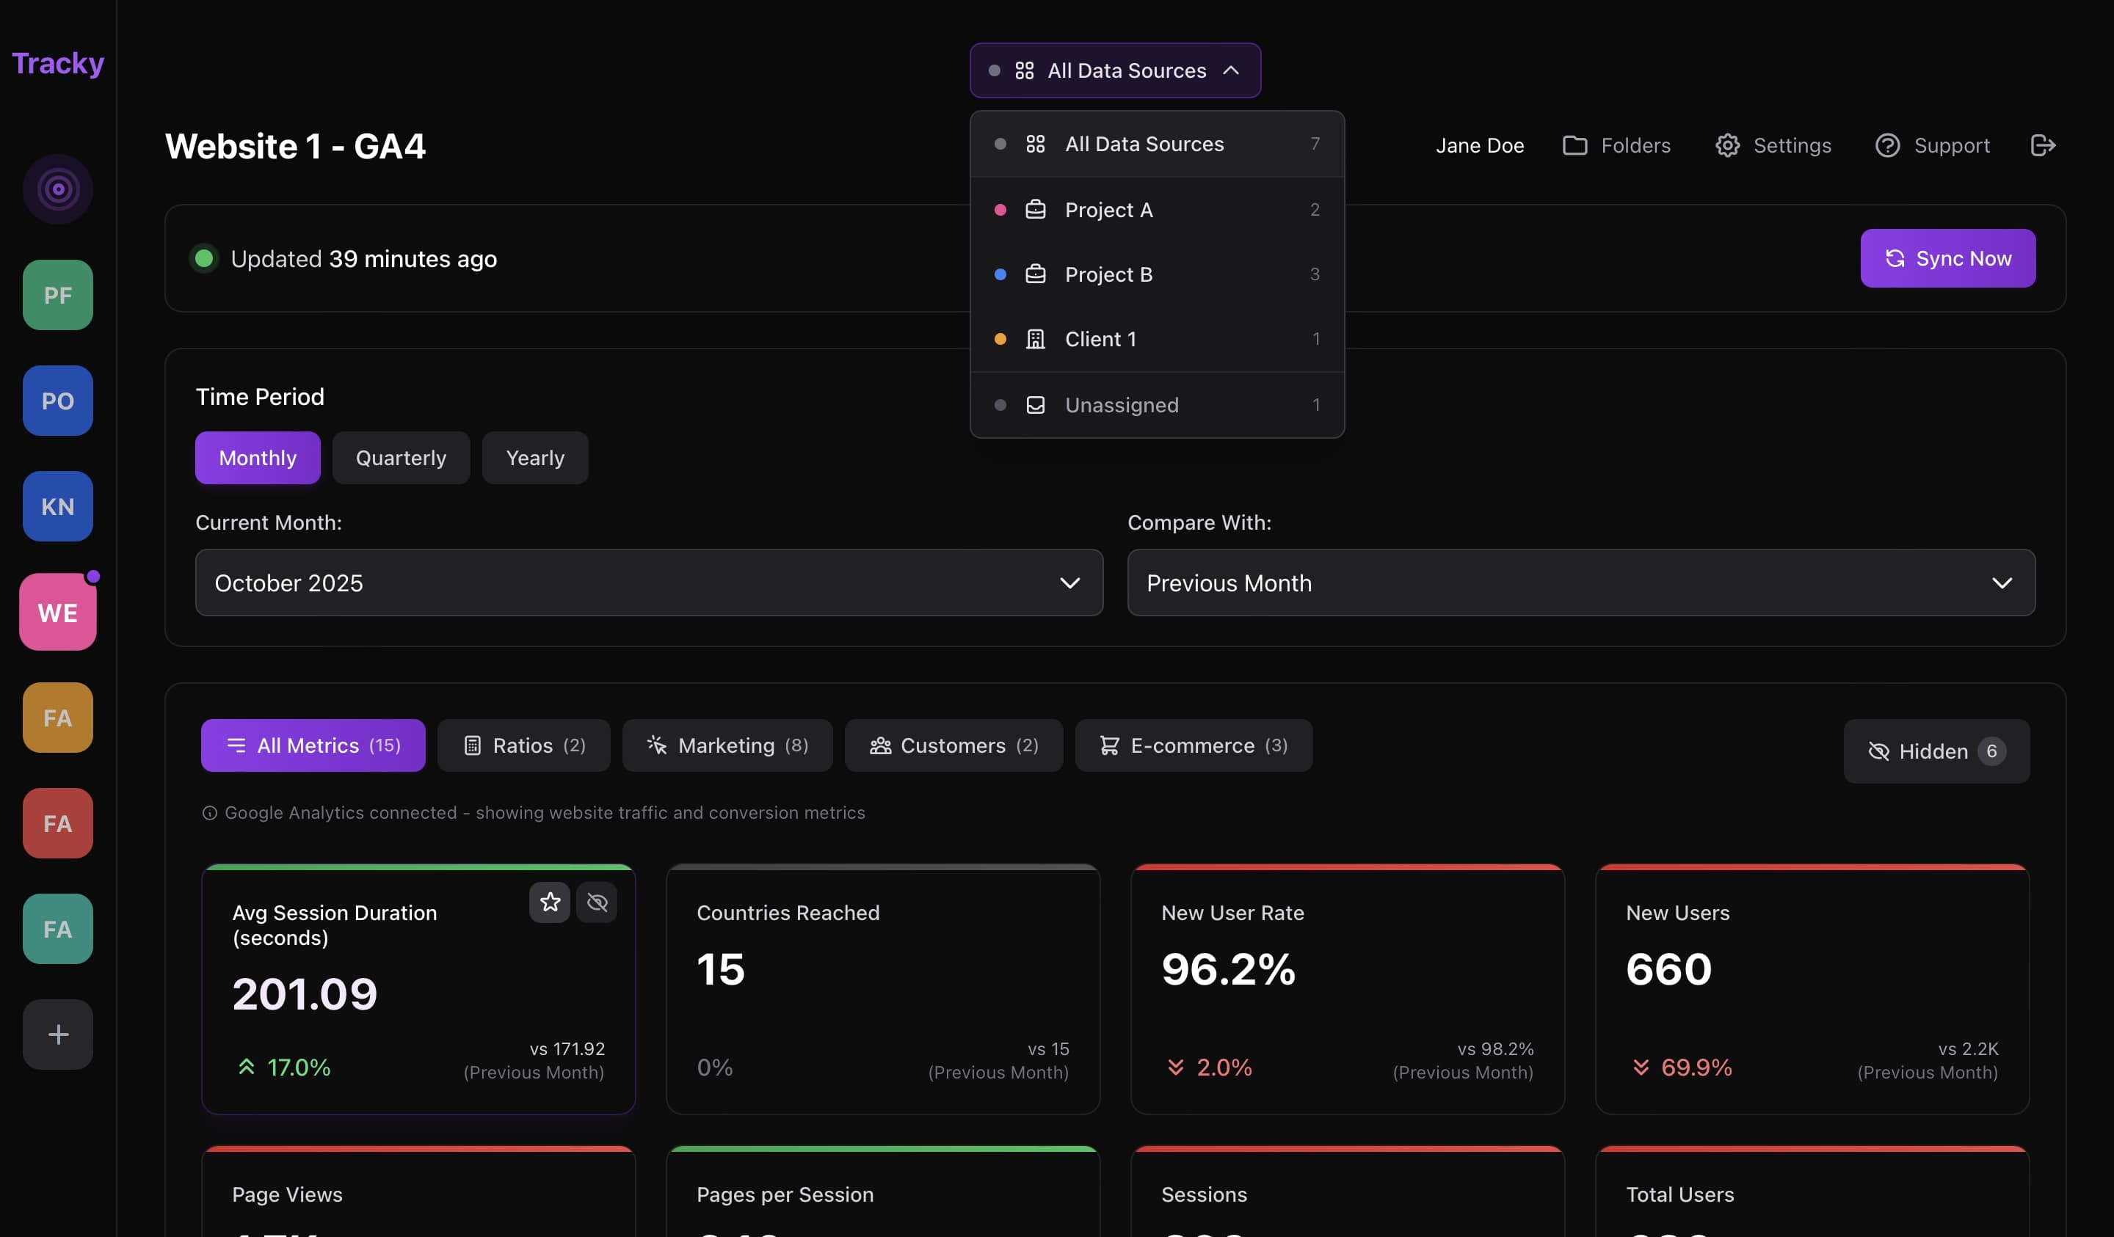Select the Quarterly time period
Viewport: 2114px width, 1237px height.
tap(400, 458)
